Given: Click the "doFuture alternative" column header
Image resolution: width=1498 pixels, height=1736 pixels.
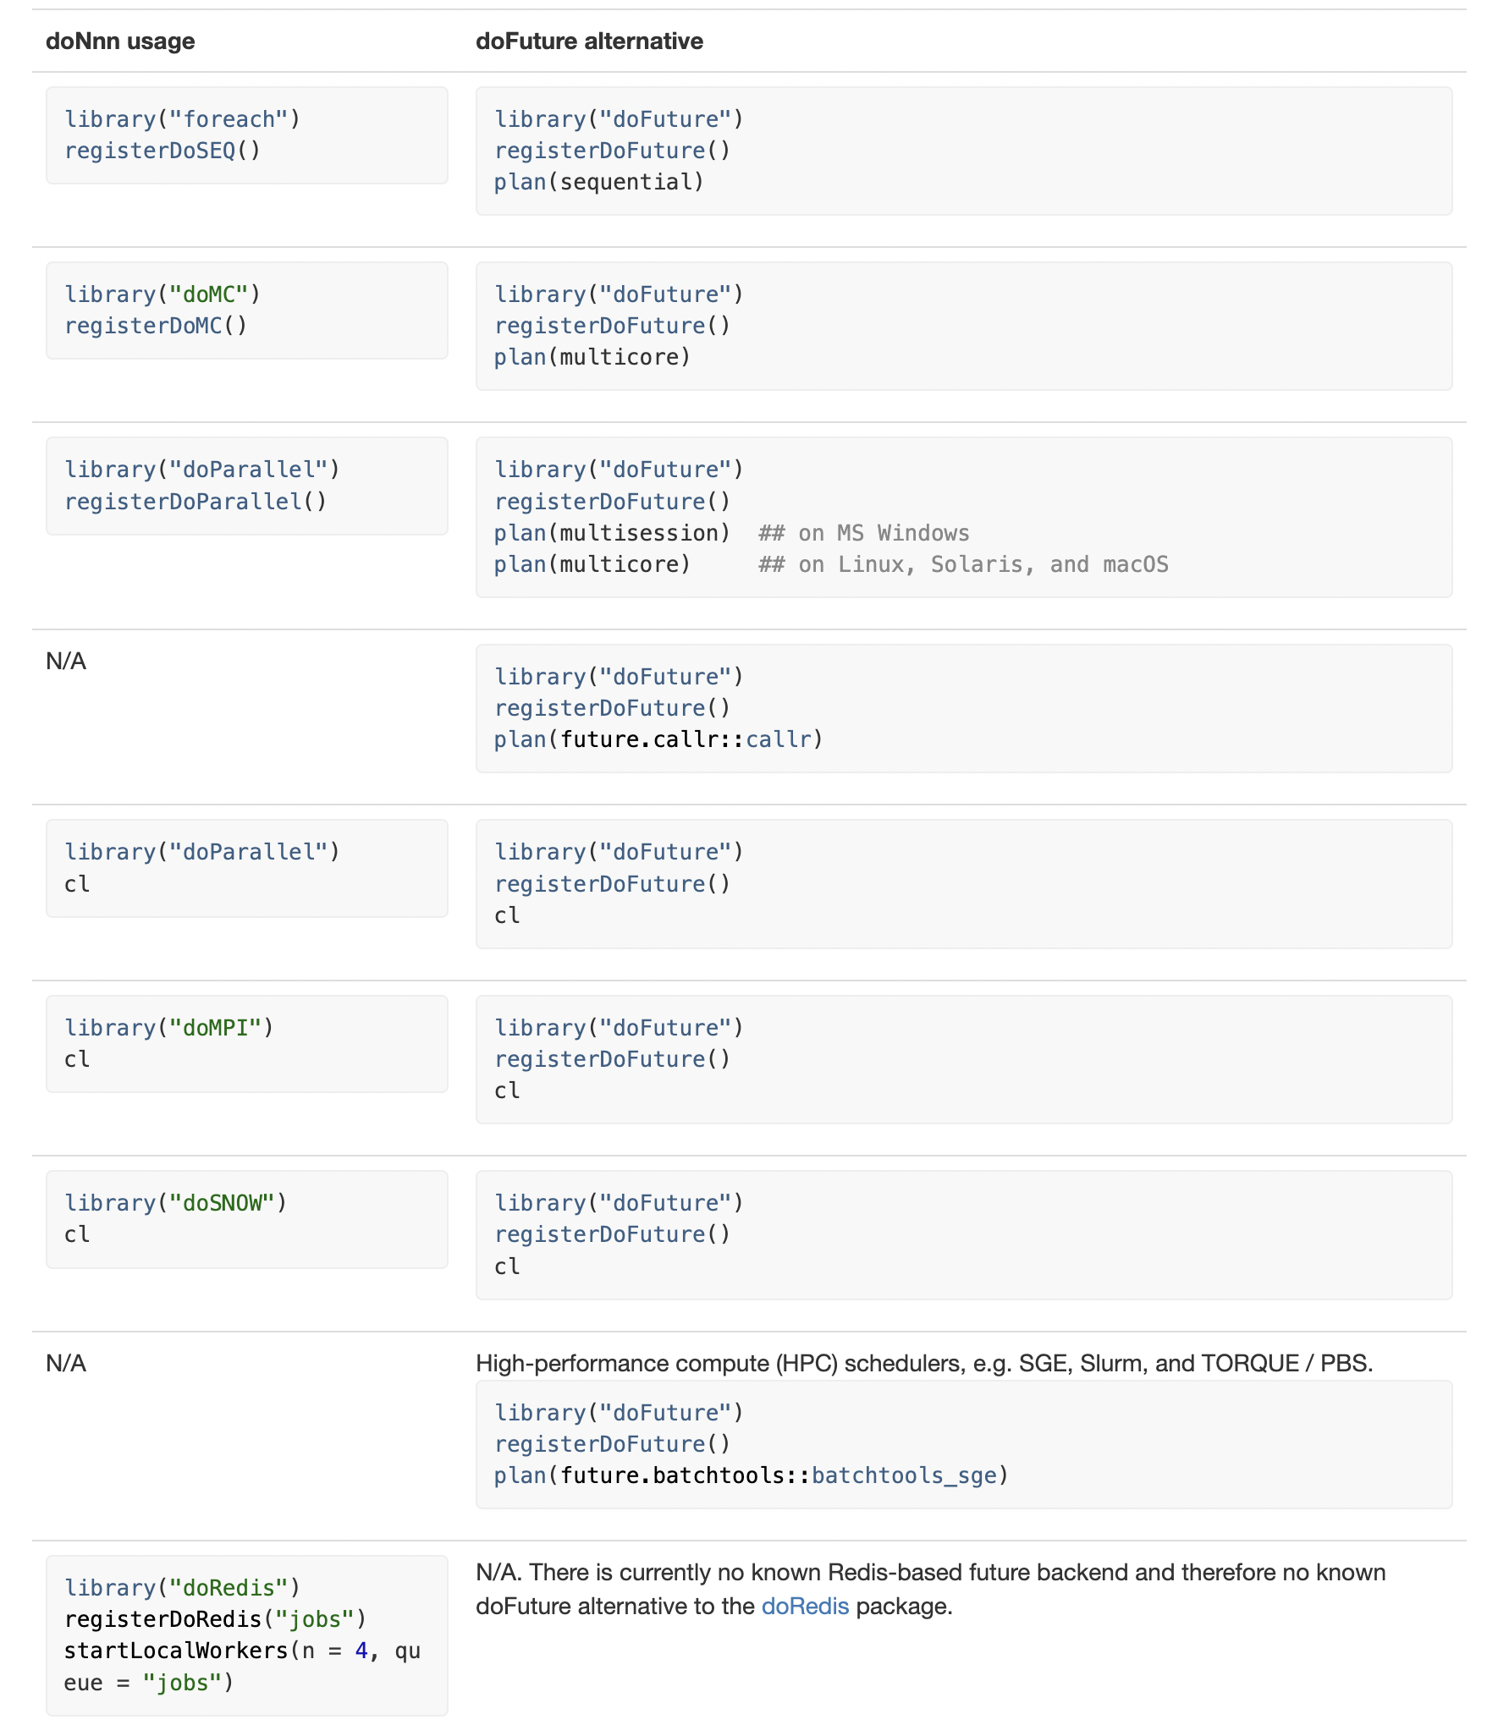Looking at the screenshot, I should (x=589, y=41).
